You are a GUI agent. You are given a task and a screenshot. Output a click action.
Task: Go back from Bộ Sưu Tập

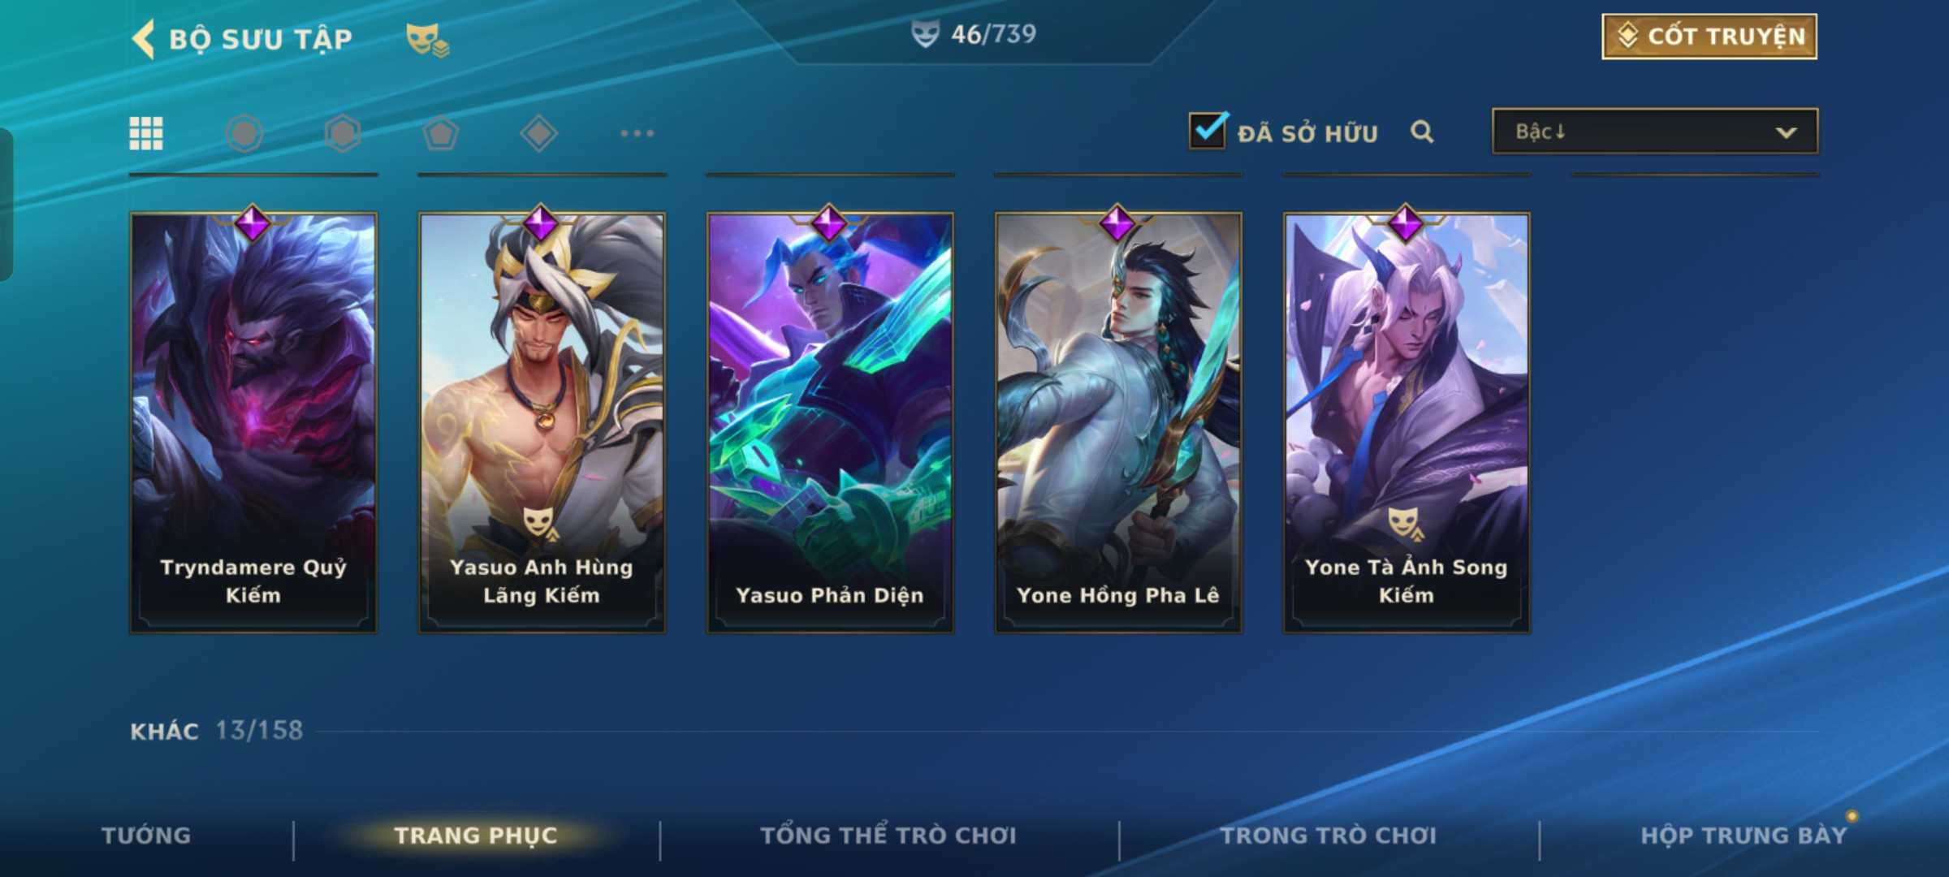coord(144,39)
